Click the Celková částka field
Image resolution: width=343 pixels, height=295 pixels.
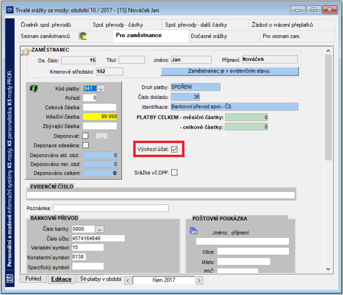[x=100, y=107]
